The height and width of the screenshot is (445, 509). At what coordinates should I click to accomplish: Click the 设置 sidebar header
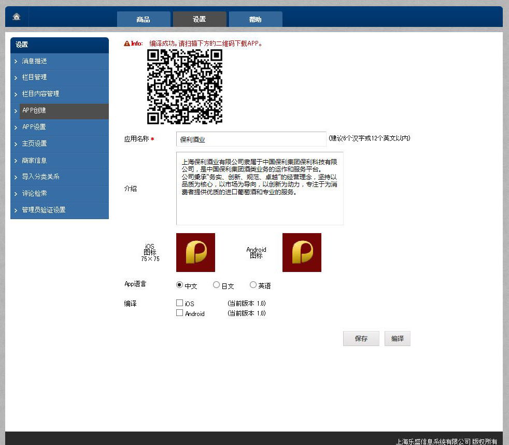(x=60, y=45)
